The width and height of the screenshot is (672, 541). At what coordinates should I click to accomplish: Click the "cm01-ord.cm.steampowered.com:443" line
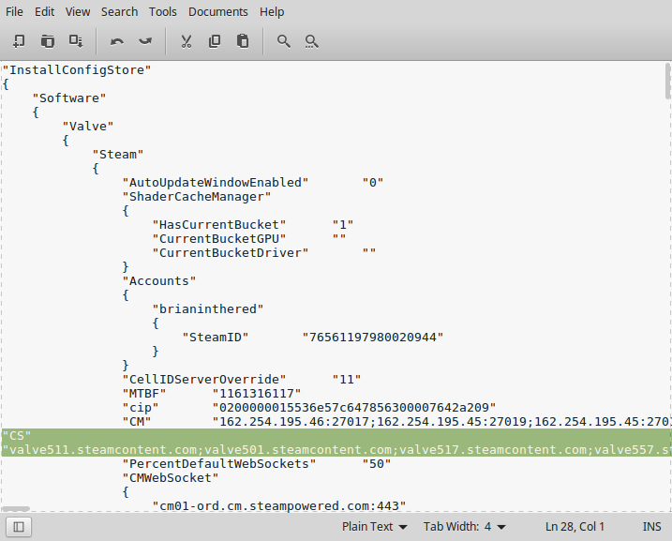[x=279, y=506]
